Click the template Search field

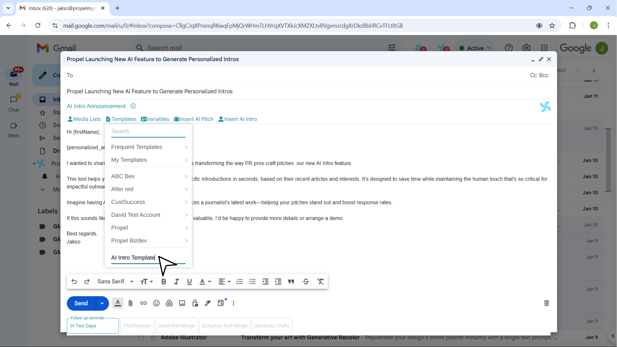[148, 131]
